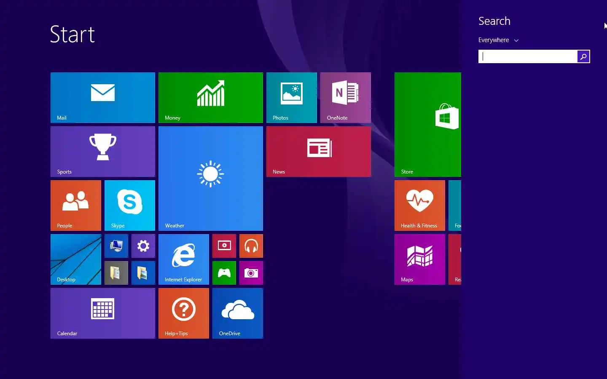This screenshot has height=379, width=607.
Task: Open the Calendar tile
Action: [x=103, y=313]
